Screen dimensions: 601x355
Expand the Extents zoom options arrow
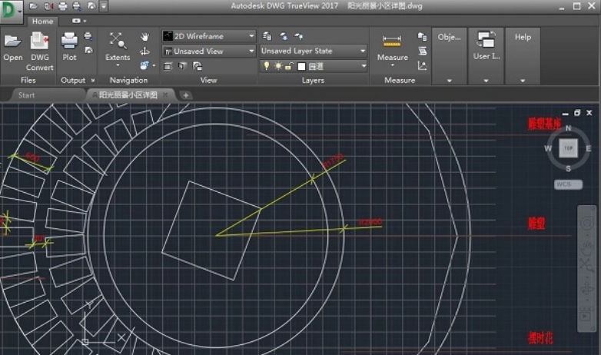click(x=118, y=65)
